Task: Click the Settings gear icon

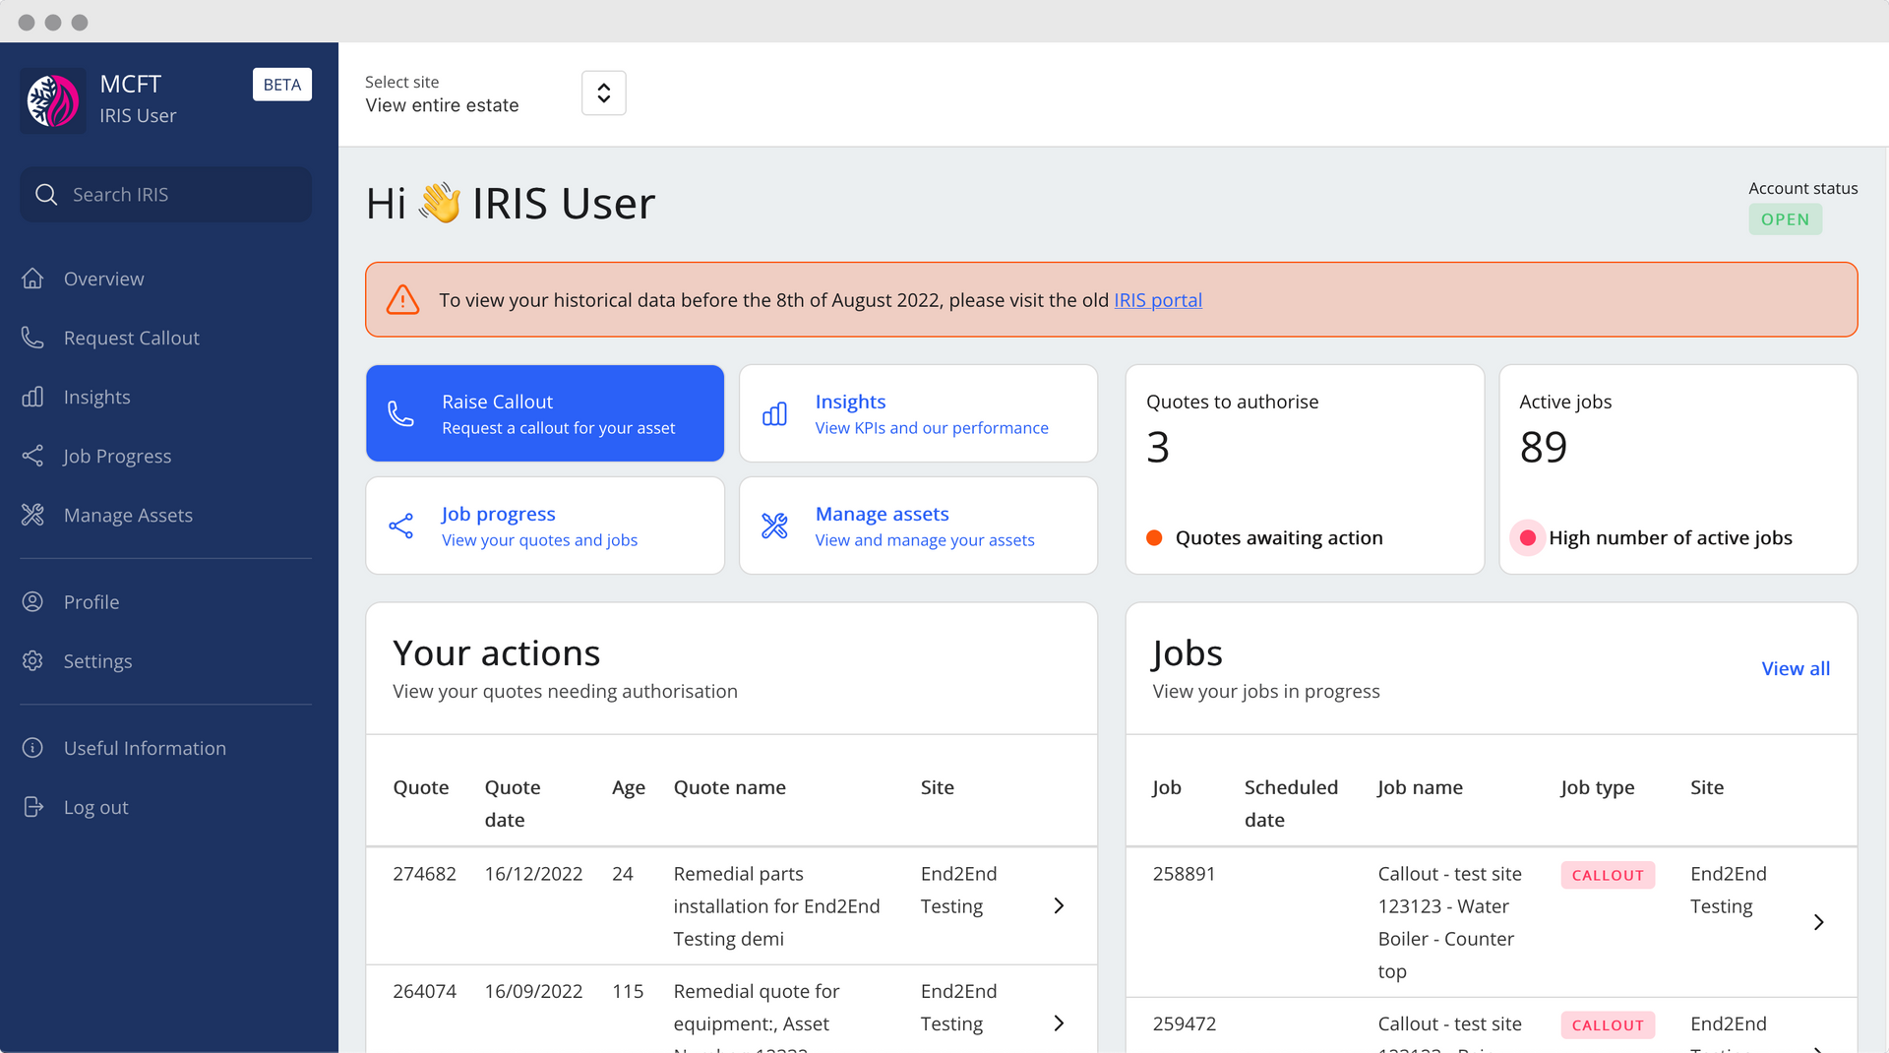Action: 32,660
